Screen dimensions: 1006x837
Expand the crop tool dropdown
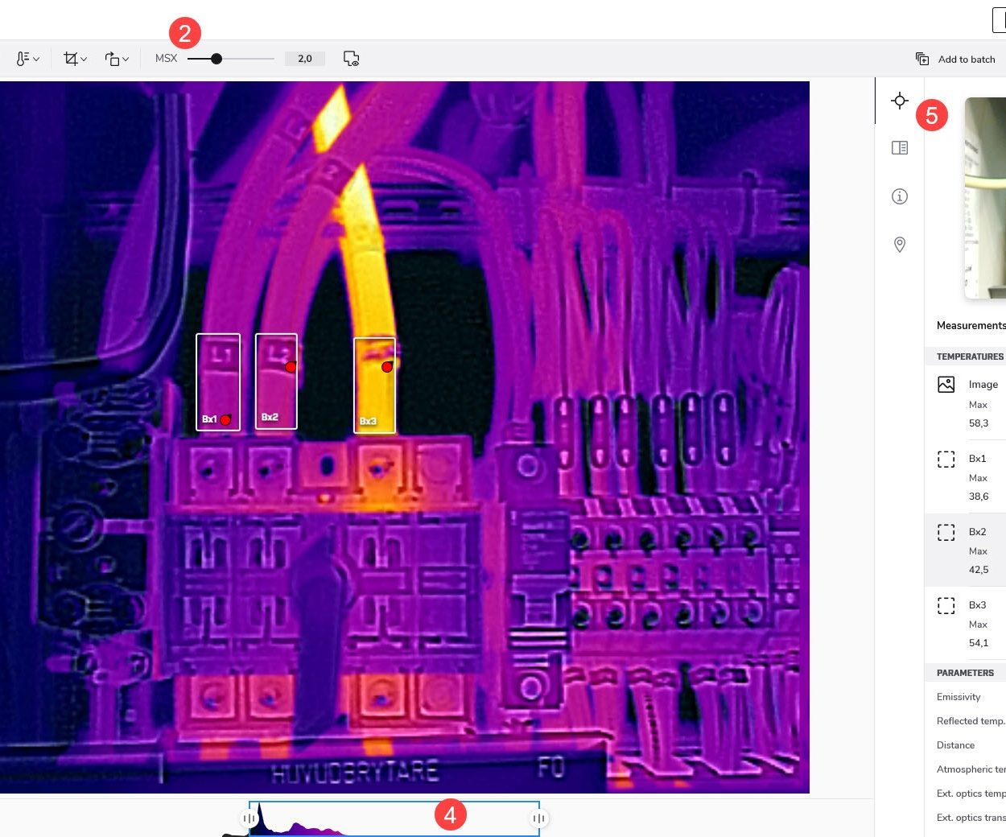coord(75,59)
